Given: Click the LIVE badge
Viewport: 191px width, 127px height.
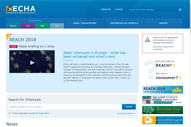Looking at the screenshot, I should [13, 46].
